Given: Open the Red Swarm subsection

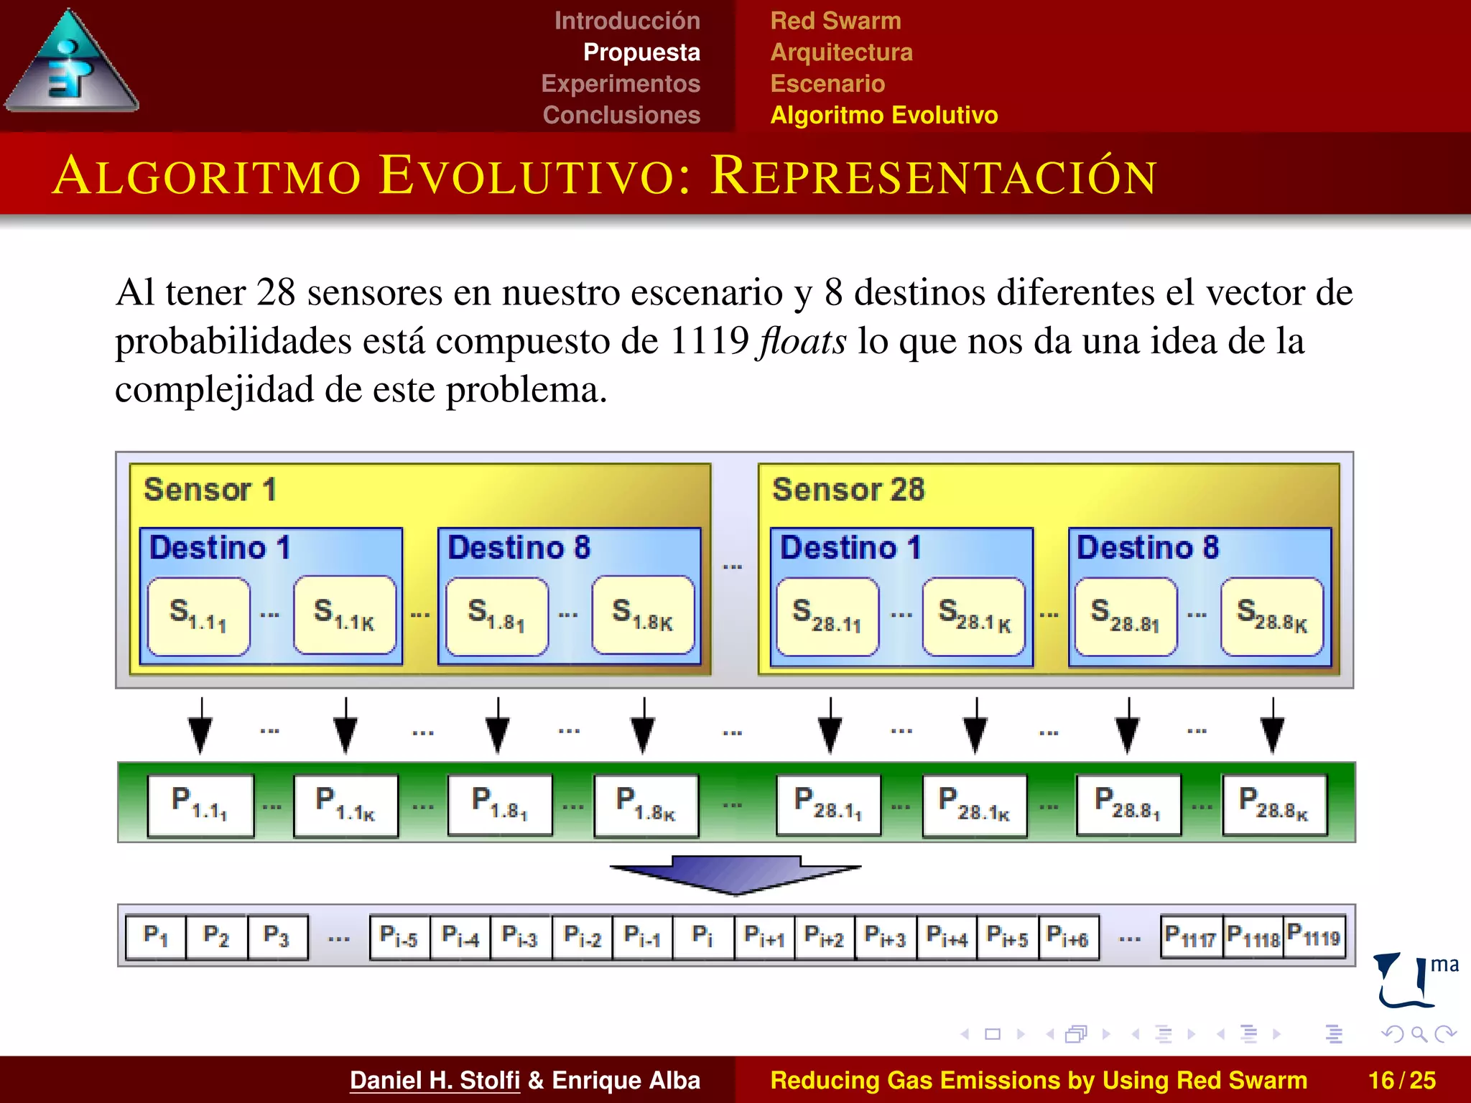Looking at the screenshot, I should point(835,21).
